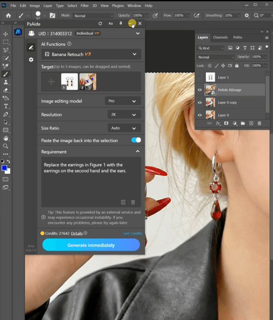Click the Generate immediately button

[91, 245]
